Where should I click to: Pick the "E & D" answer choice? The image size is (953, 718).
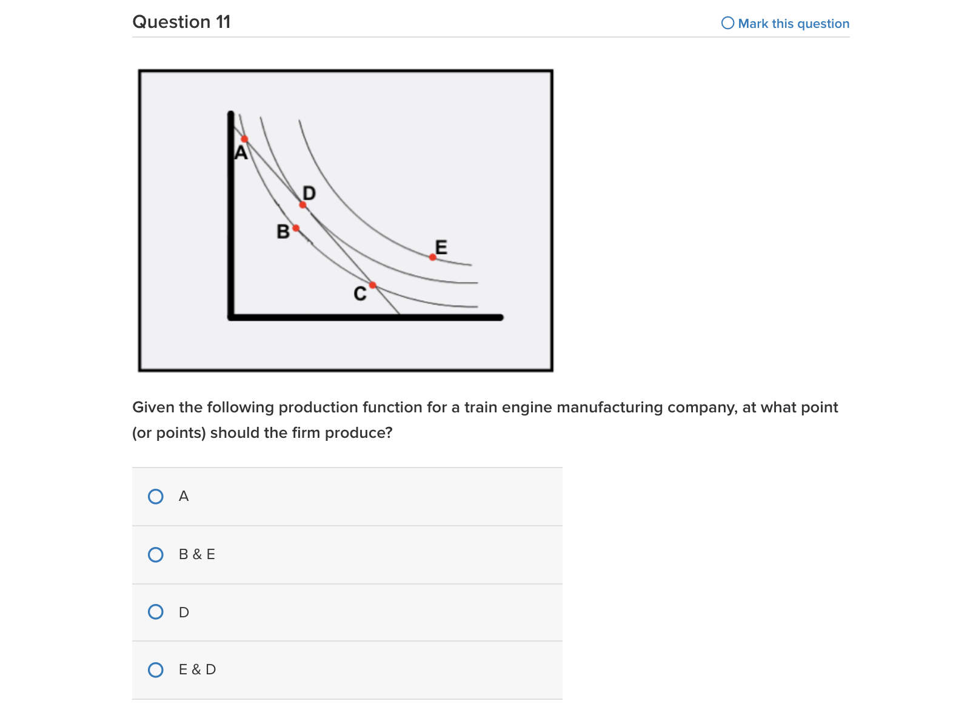click(x=156, y=670)
